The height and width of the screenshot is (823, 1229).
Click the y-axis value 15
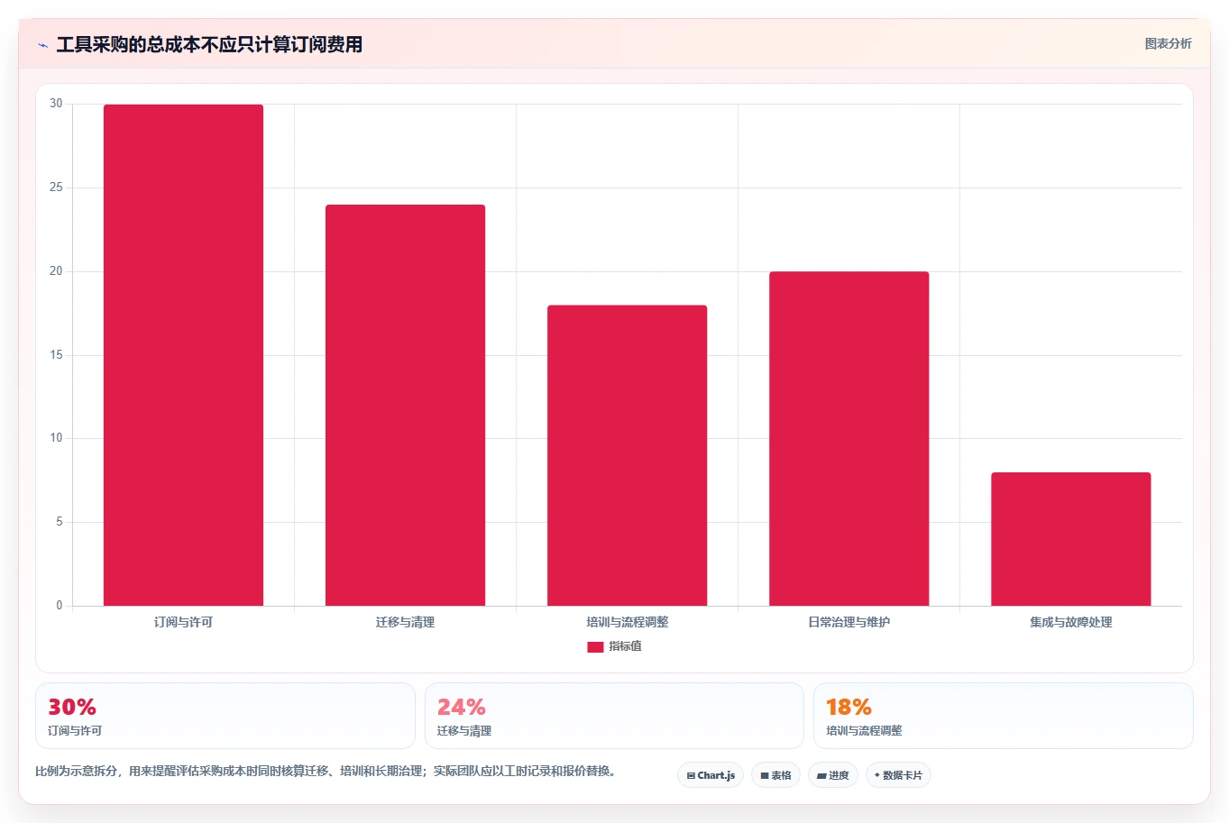pos(57,355)
